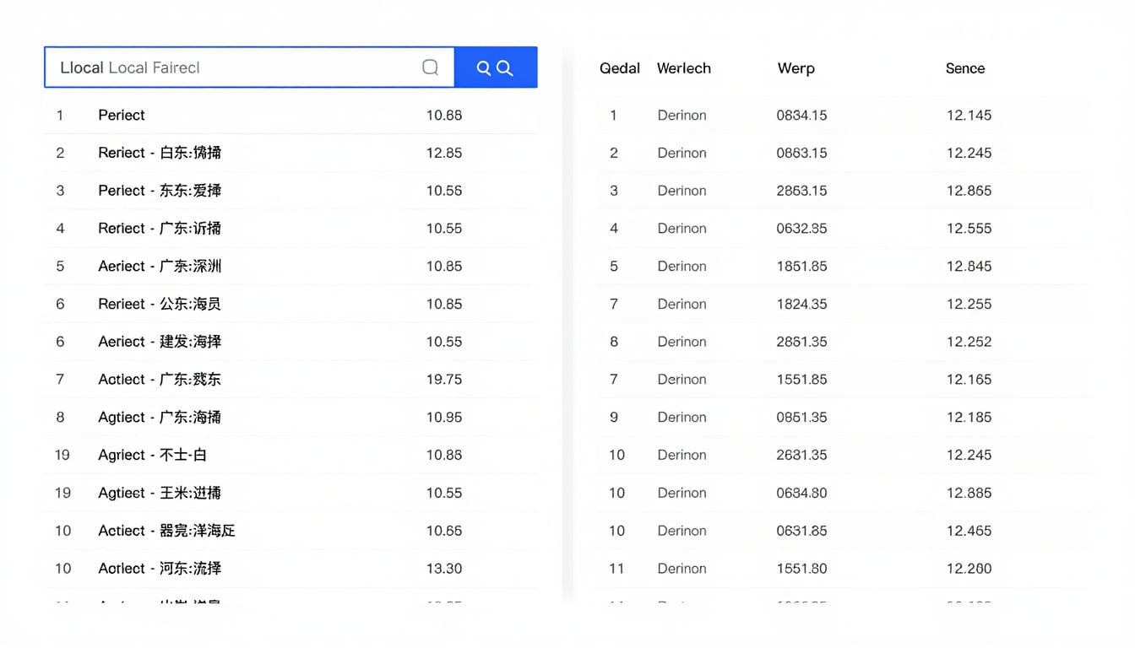Screen dimensions: 1135x648
Task: Select the Werp value 2863.15
Action: tap(802, 191)
